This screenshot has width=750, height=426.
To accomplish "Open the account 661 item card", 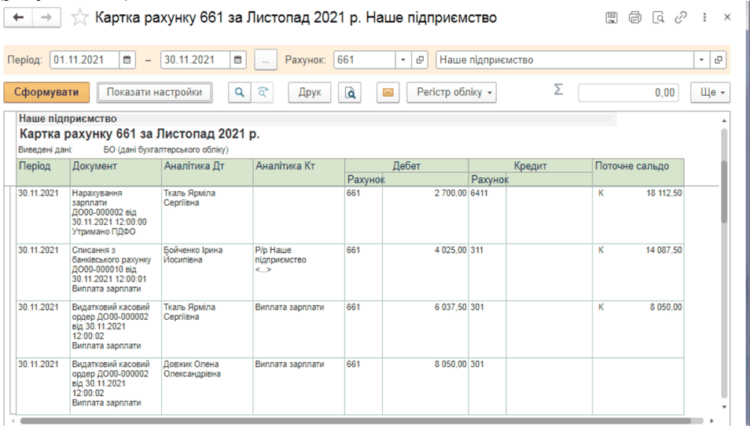I will pyautogui.click(x=420, y=60).
